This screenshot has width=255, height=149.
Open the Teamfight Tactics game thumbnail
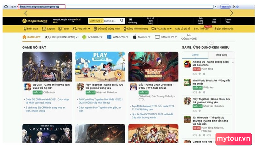[x=153, y=67]
